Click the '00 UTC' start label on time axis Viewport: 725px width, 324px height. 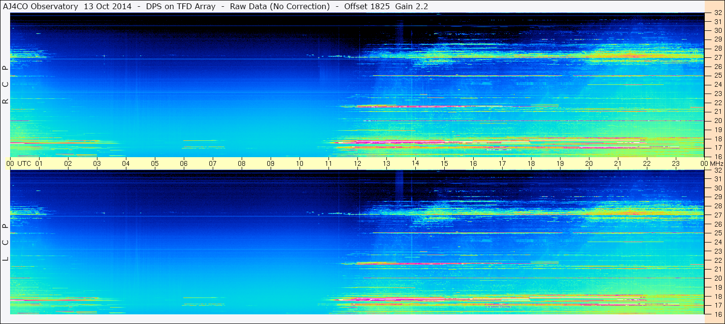coord(19,164)
